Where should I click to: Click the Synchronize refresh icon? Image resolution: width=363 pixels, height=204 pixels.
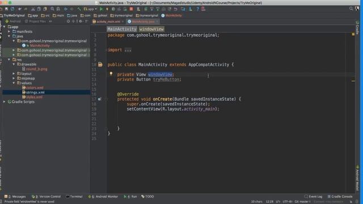pyautogui.click(x=12, y=9)
